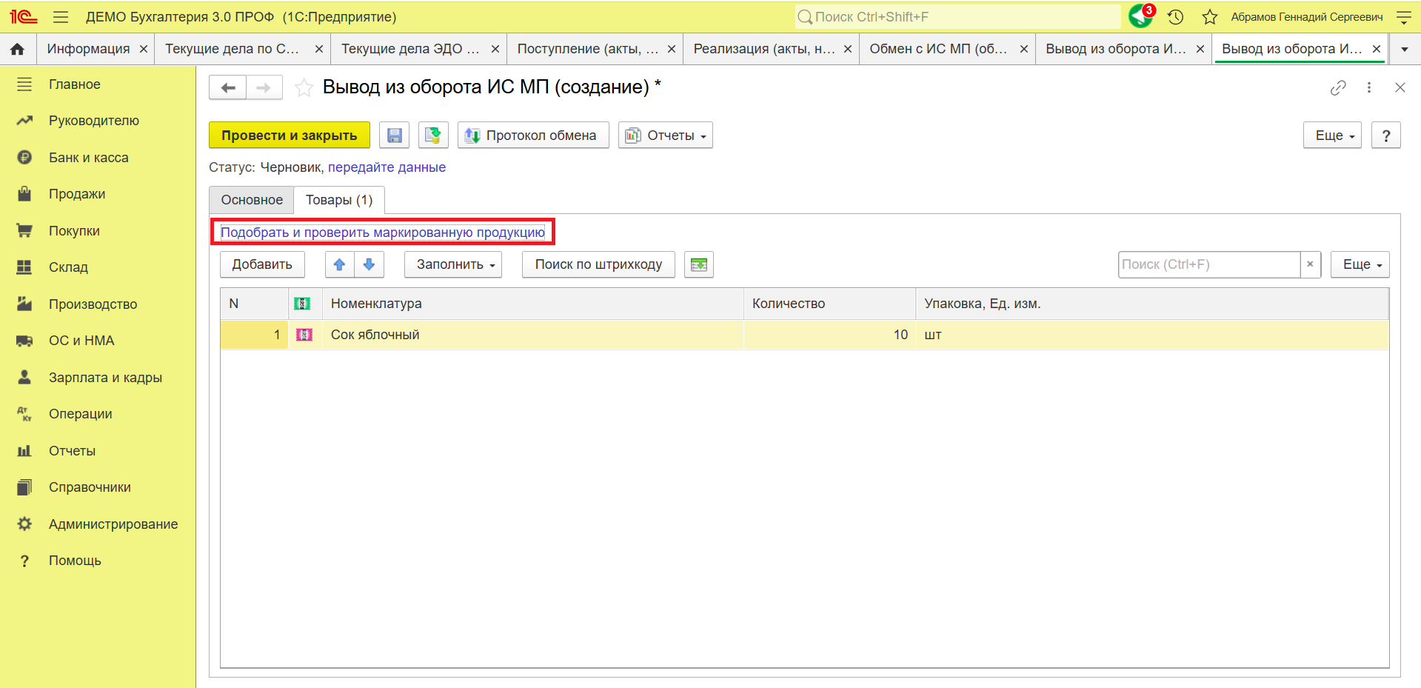Screen dimensions: 1421x688
Task: Click the marking status icon in row 1
Action: (304, 335)
